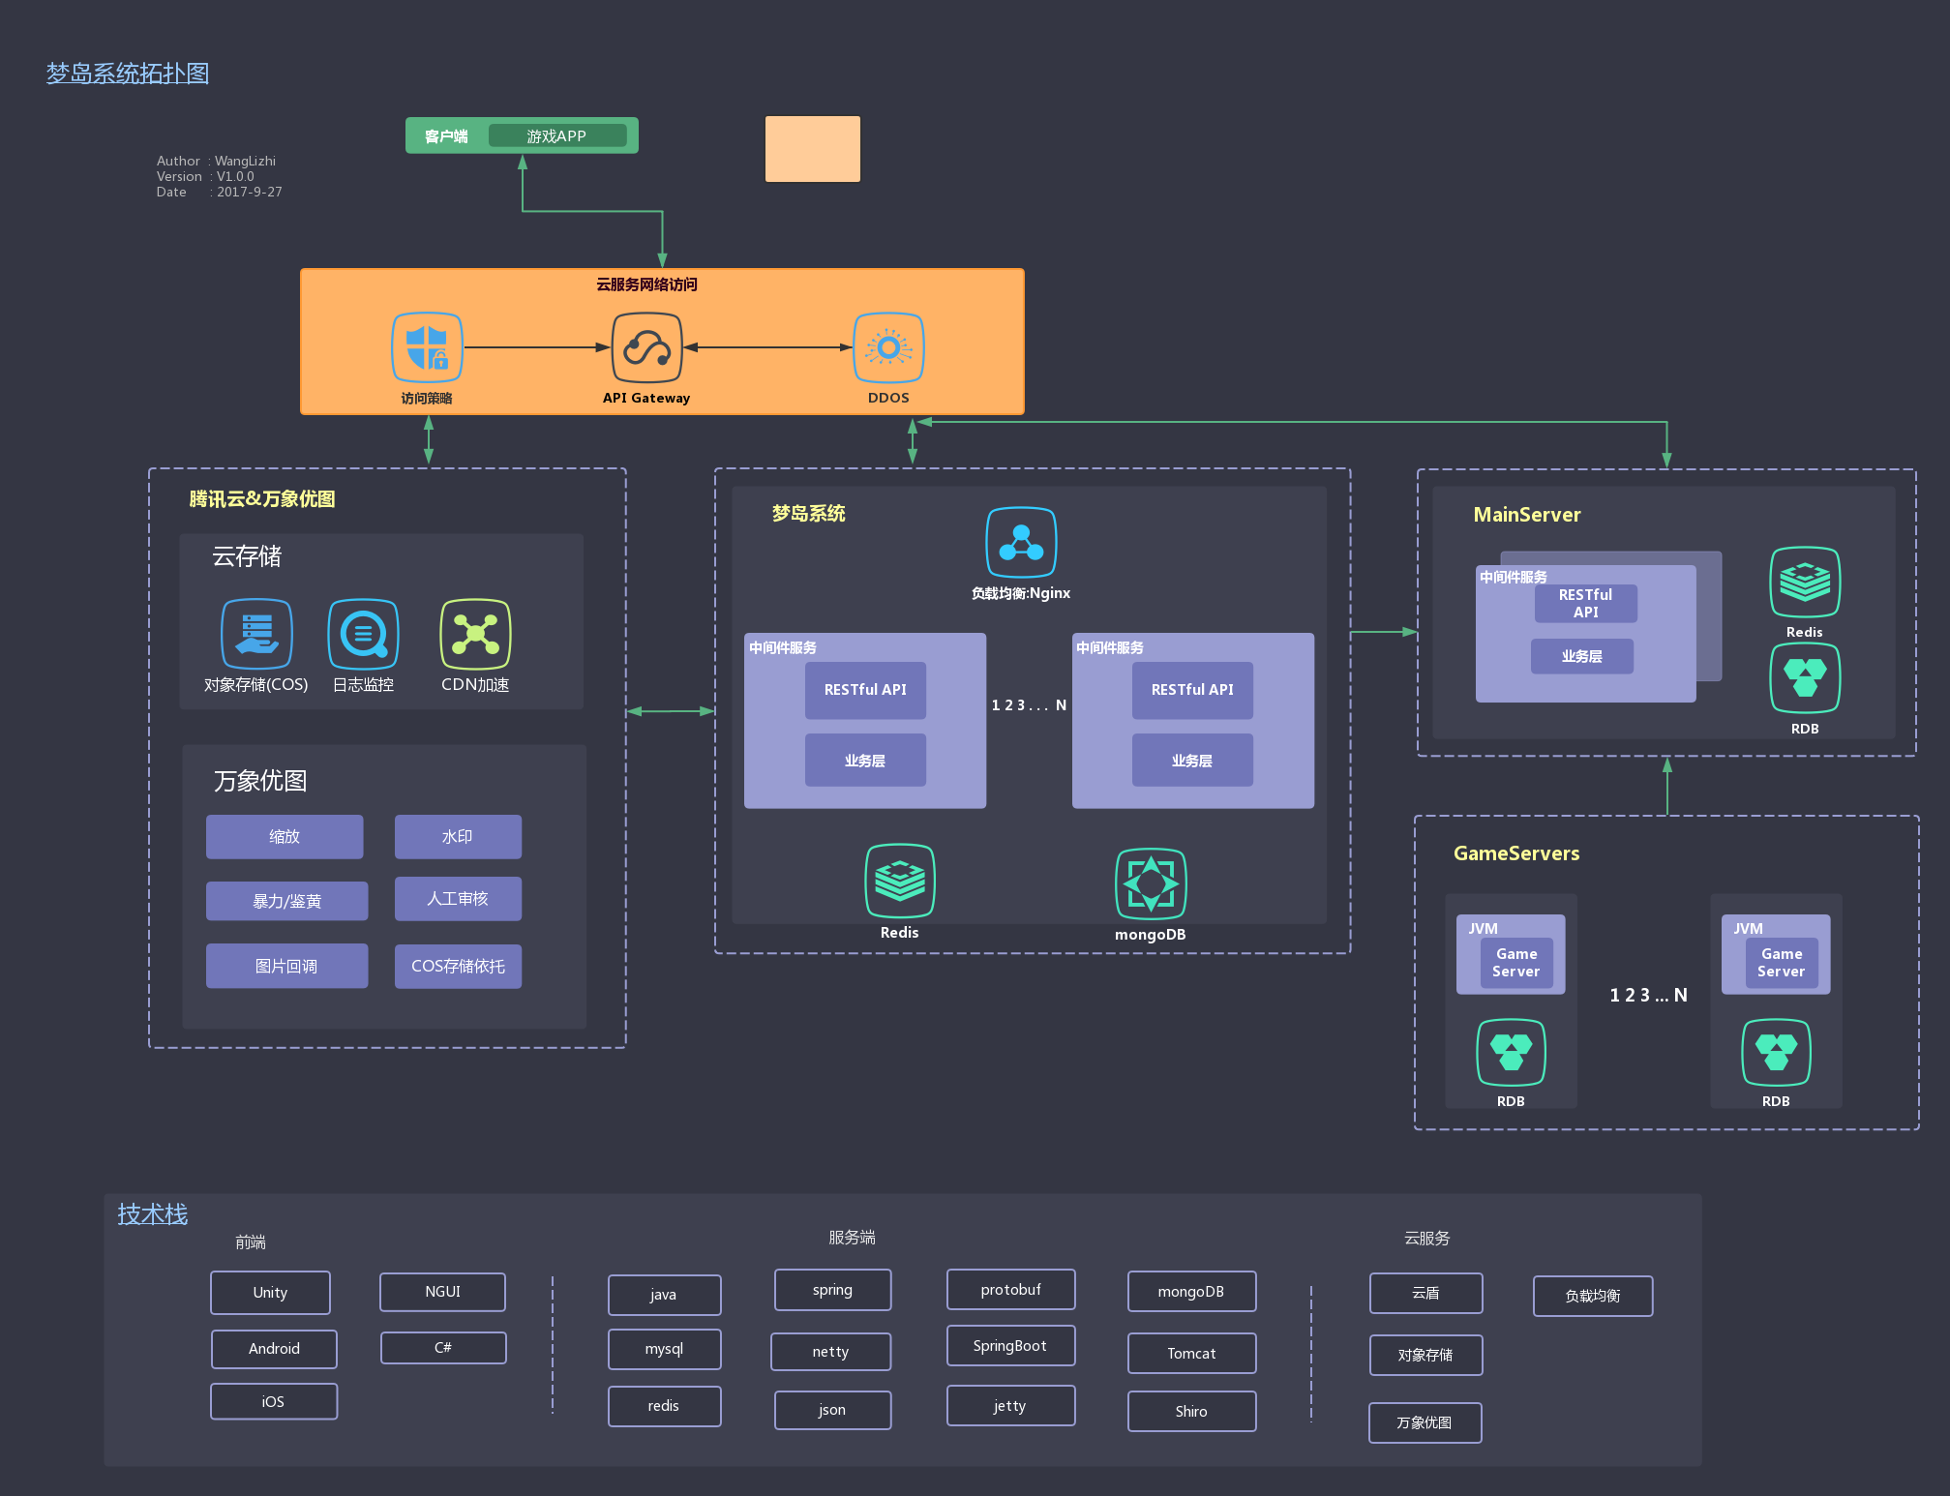Select the 日志监控 log monitor icon
The width and height of the screenshot is (1950, 1496).
click(x=363, y=635)
